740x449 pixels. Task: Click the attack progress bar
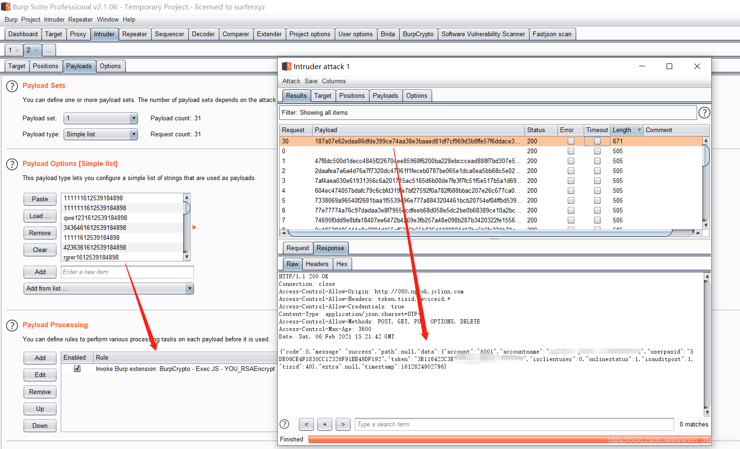tap(508, 439)
